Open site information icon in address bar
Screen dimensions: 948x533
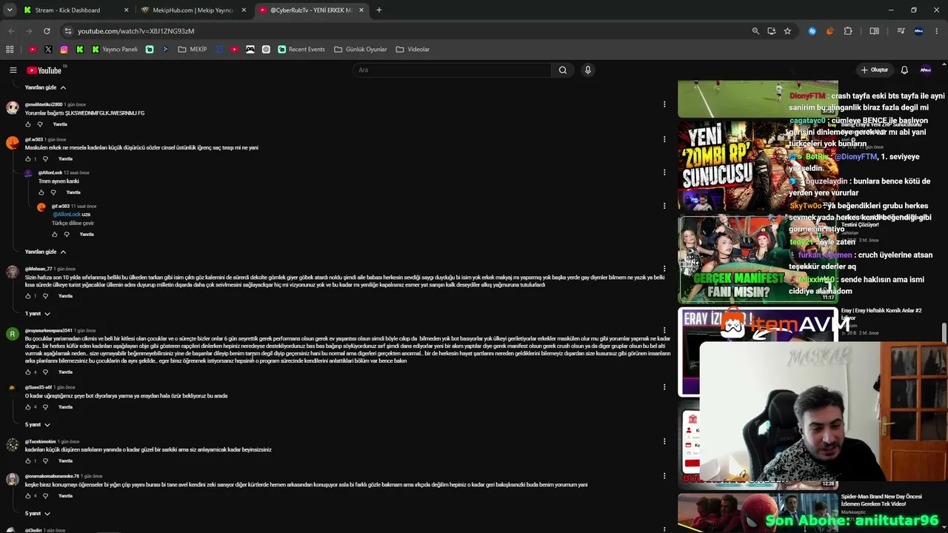[x=68, y=31]
